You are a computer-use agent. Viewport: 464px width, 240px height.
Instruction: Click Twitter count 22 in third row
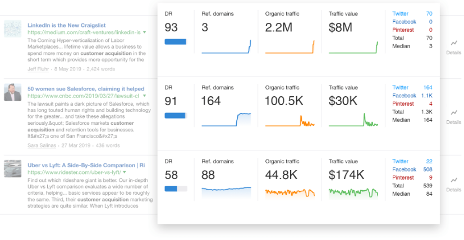pos(429,161)
